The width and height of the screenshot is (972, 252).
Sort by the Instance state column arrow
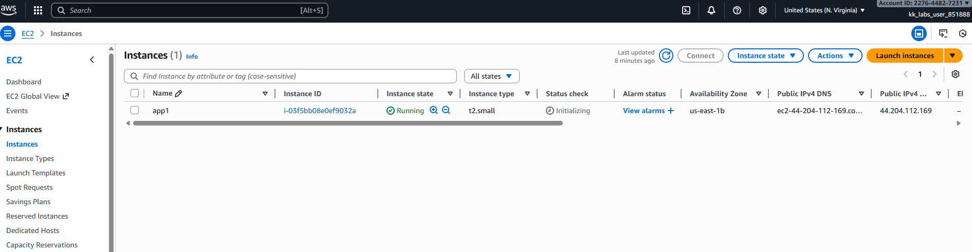click(x=450, y=94)
